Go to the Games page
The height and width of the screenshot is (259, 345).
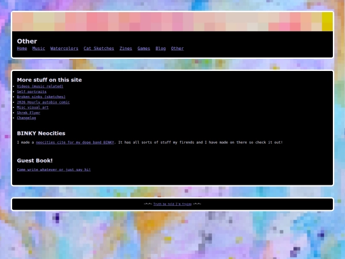coord(144,49)
